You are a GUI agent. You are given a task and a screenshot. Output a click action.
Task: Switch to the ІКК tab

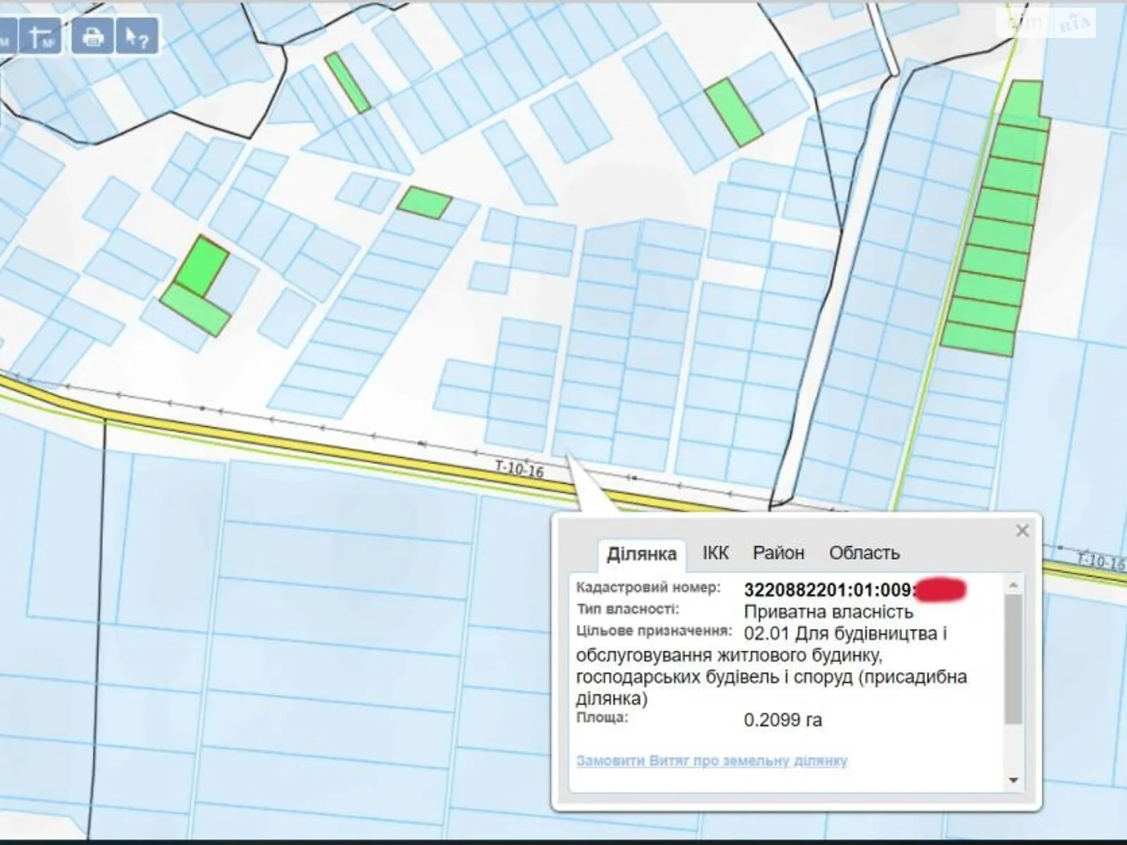click(x=716, y=553)
